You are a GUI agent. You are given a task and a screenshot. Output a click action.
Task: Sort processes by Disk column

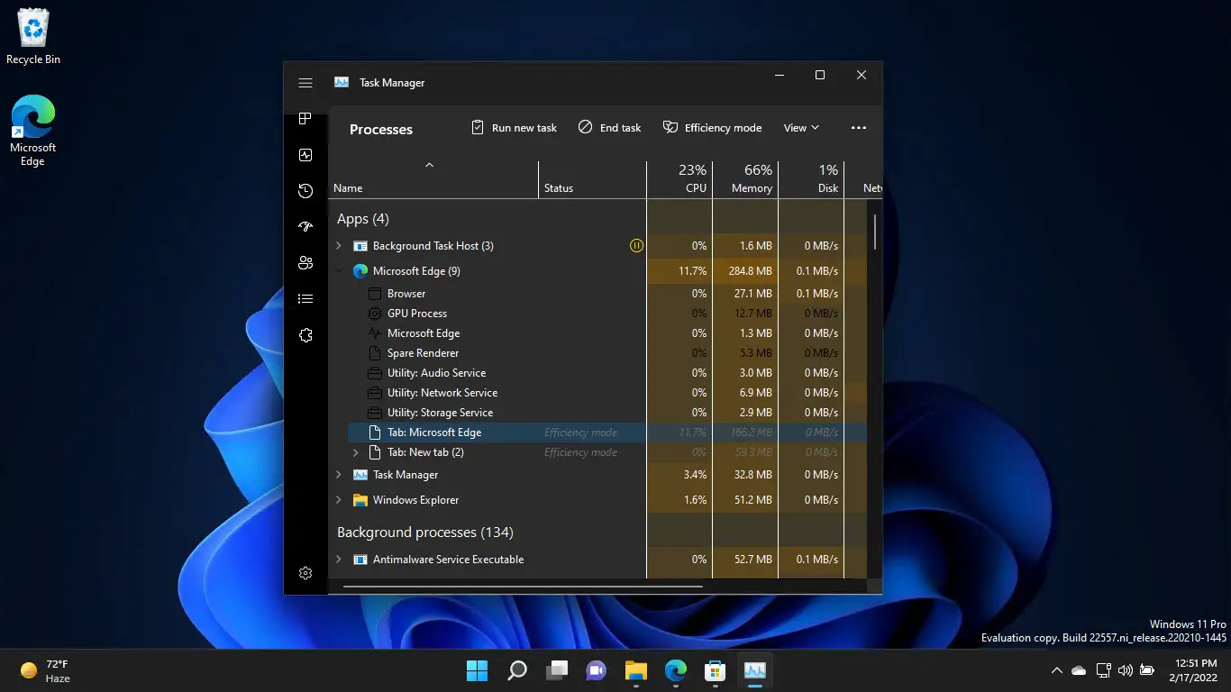811,179
